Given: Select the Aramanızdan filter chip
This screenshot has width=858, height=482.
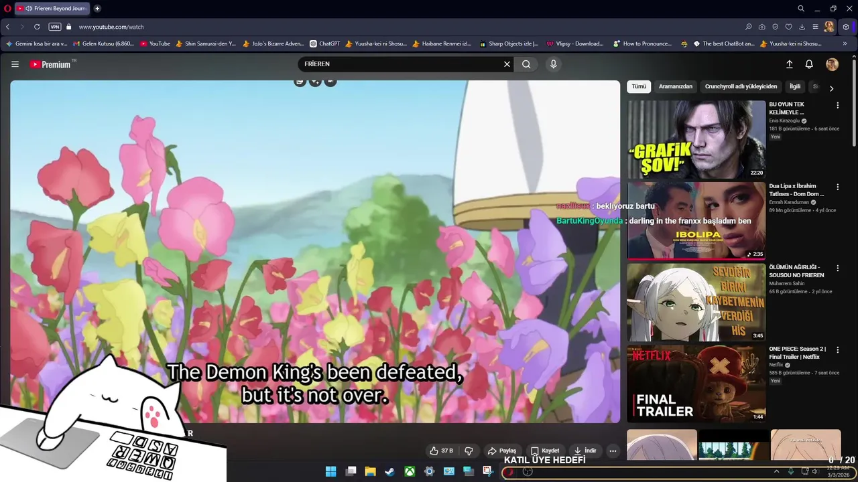Looking at the screenshot, I should [x=676, y=86].
